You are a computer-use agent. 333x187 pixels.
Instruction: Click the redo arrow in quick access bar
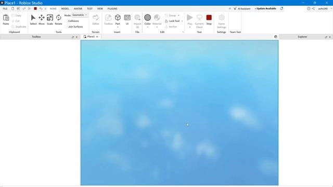click(24, 9)
